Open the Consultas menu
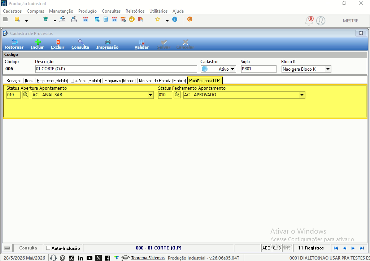The height and width of the screenshot is (261, 370). click(111, 11)
